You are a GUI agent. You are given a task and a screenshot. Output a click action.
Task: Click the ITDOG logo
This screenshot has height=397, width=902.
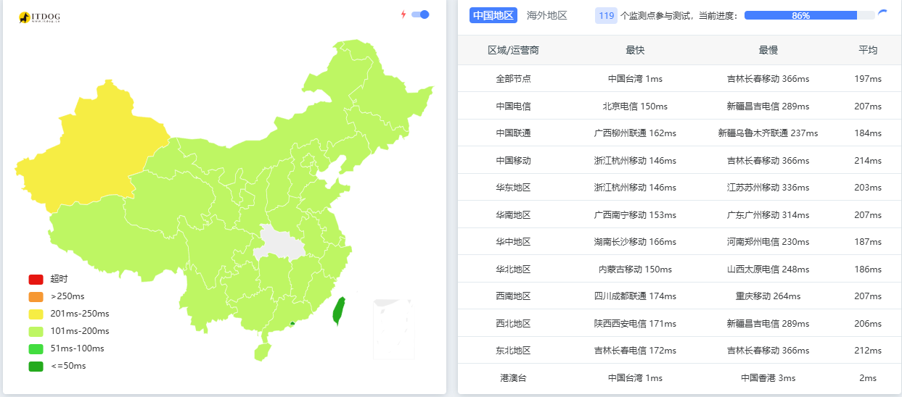point(39,17)
